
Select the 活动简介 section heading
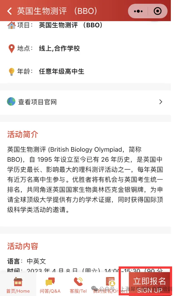pyautogui.click(x=23, y=134)
